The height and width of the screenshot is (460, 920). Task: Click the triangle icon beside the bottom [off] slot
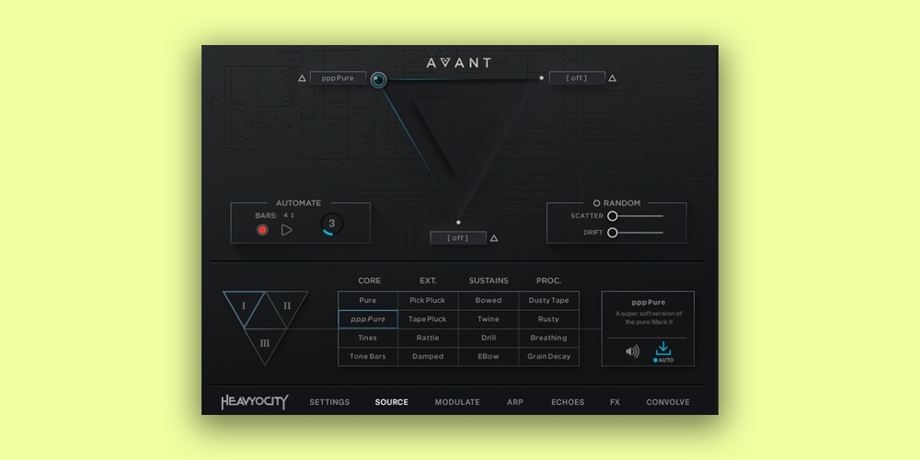(494, 238)
